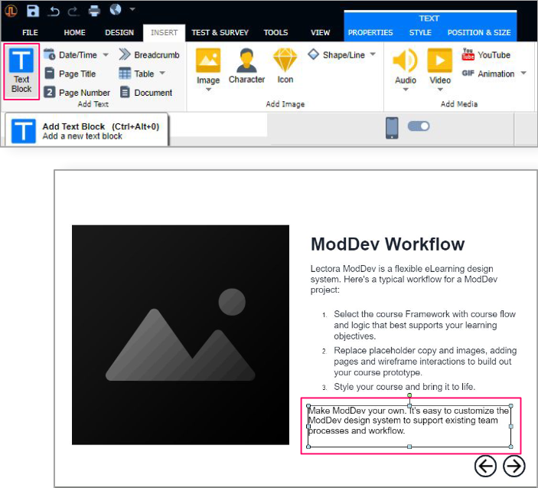
Task: Toggle the mobile device view switch
Action: tap(419, 126)
